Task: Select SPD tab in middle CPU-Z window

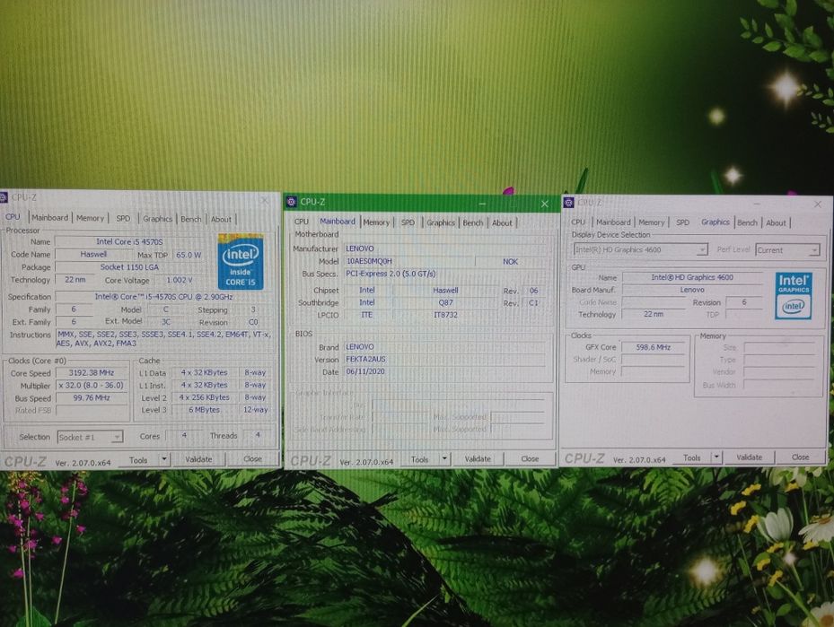Action: tap(408, 222)
